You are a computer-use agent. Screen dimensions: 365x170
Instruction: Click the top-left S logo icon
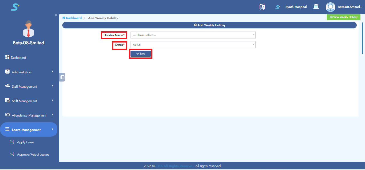pyautogui.click(x=15, y=7)
